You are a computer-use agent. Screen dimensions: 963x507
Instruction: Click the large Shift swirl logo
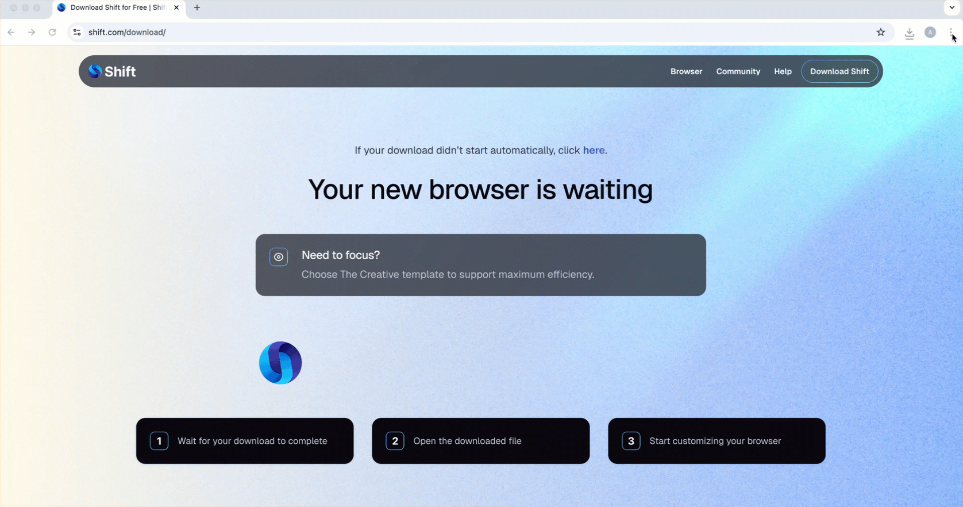tap(280, 363)
